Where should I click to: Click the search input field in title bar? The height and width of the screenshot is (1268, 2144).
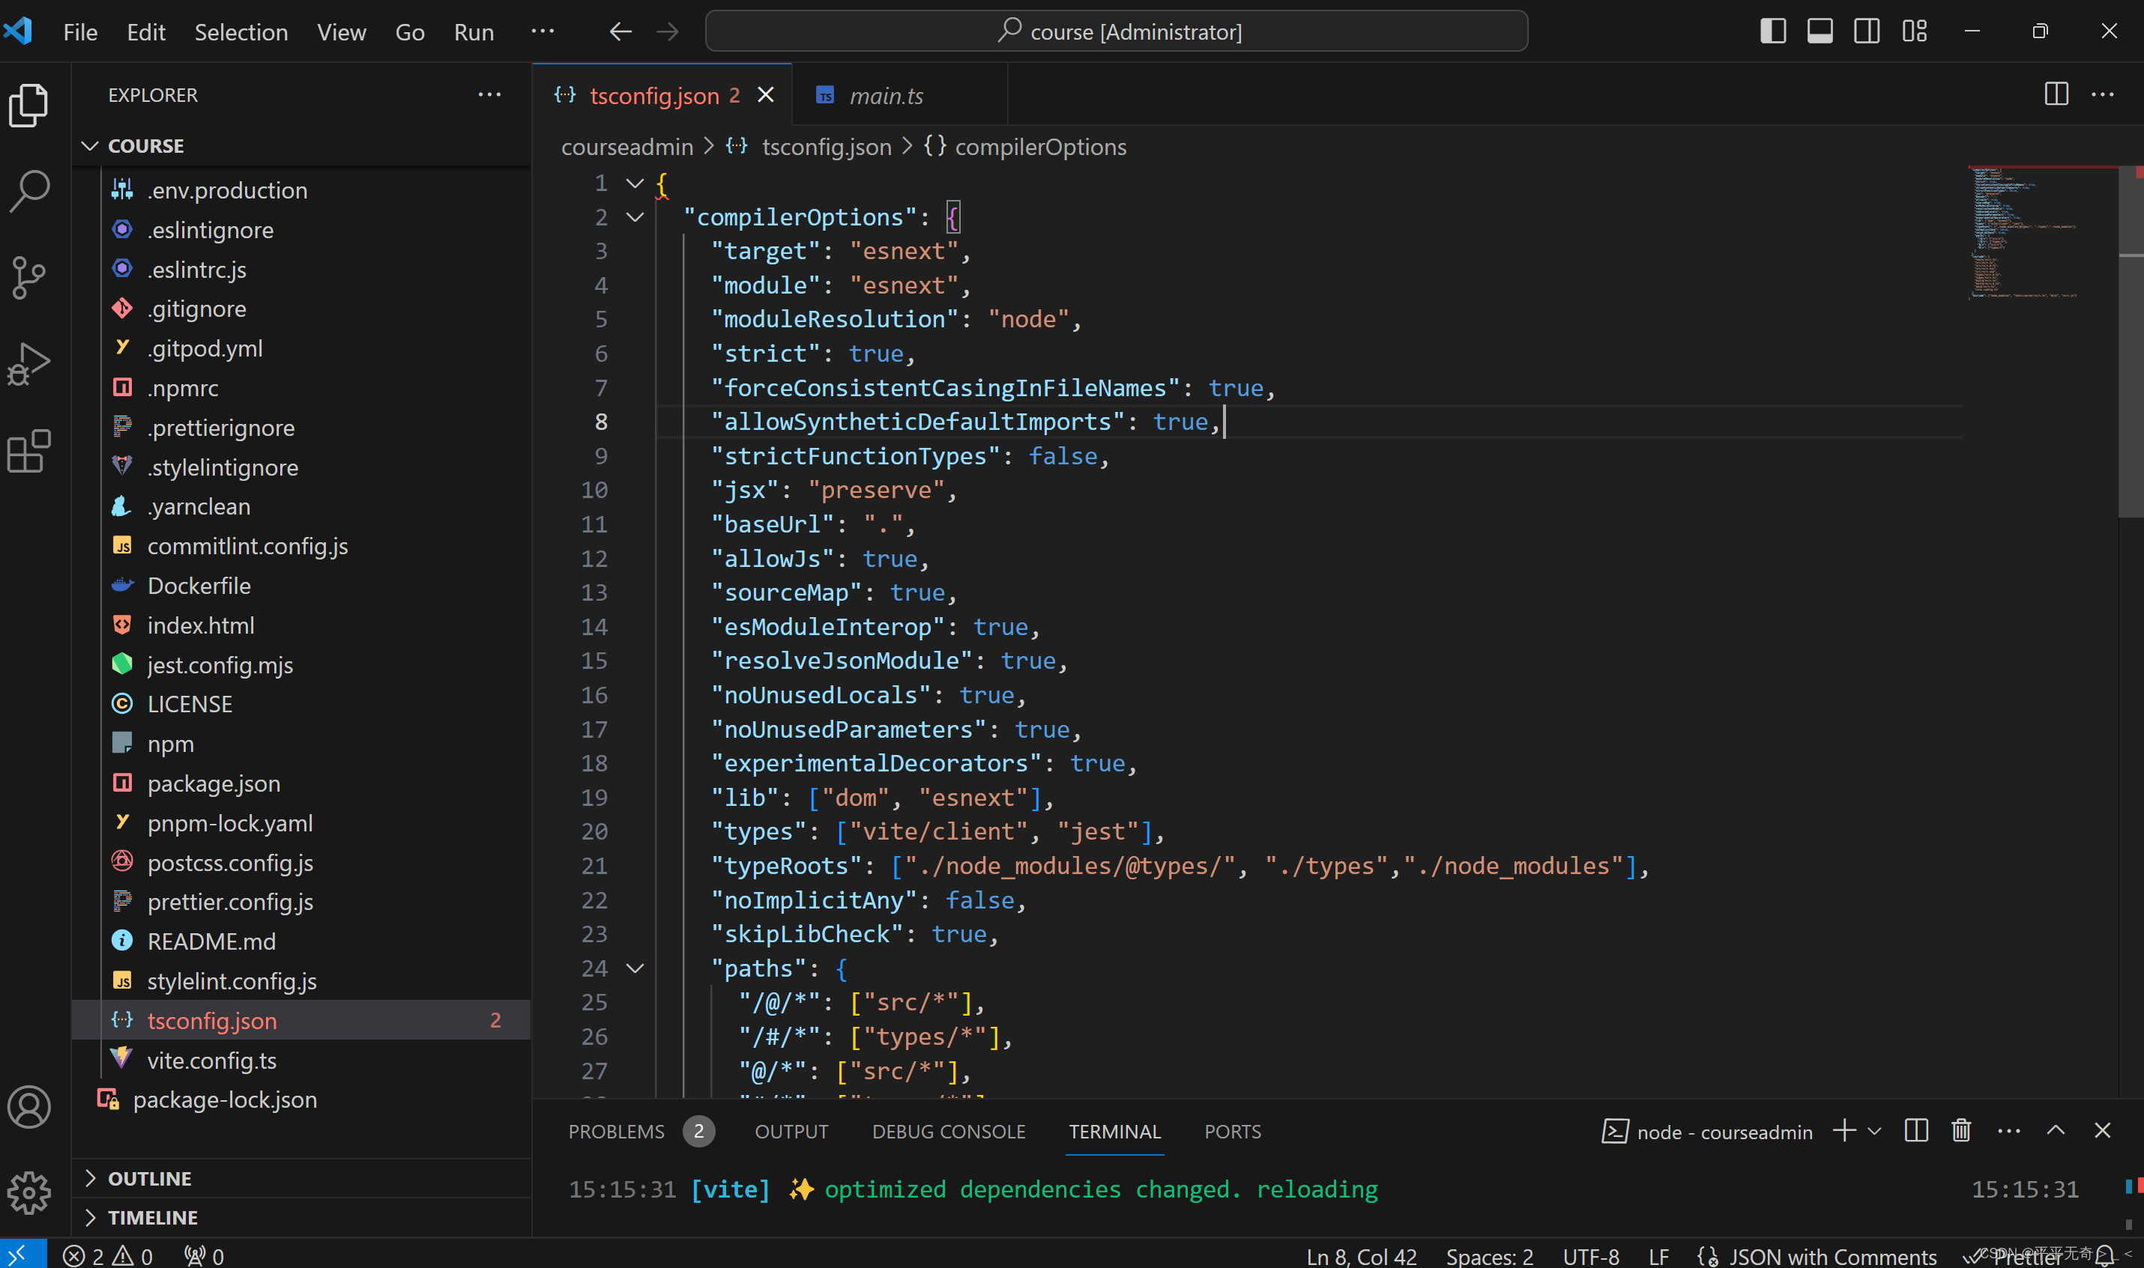pyautogui.click(x=1116, y=30)
